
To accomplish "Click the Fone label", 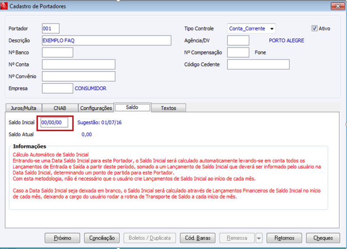I will pos(260,52).
